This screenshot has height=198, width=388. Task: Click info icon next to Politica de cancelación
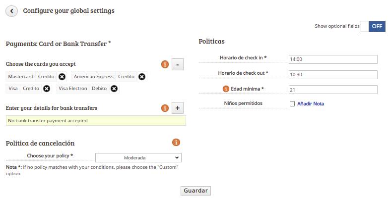click(176, 143)
